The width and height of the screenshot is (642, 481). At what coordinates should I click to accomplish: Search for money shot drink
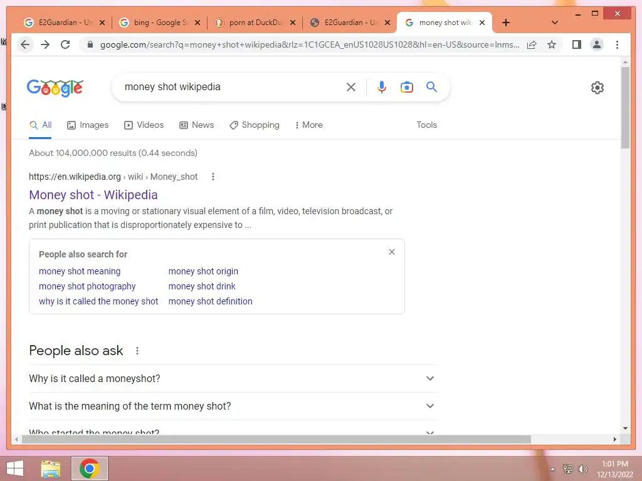coord(202,286)
